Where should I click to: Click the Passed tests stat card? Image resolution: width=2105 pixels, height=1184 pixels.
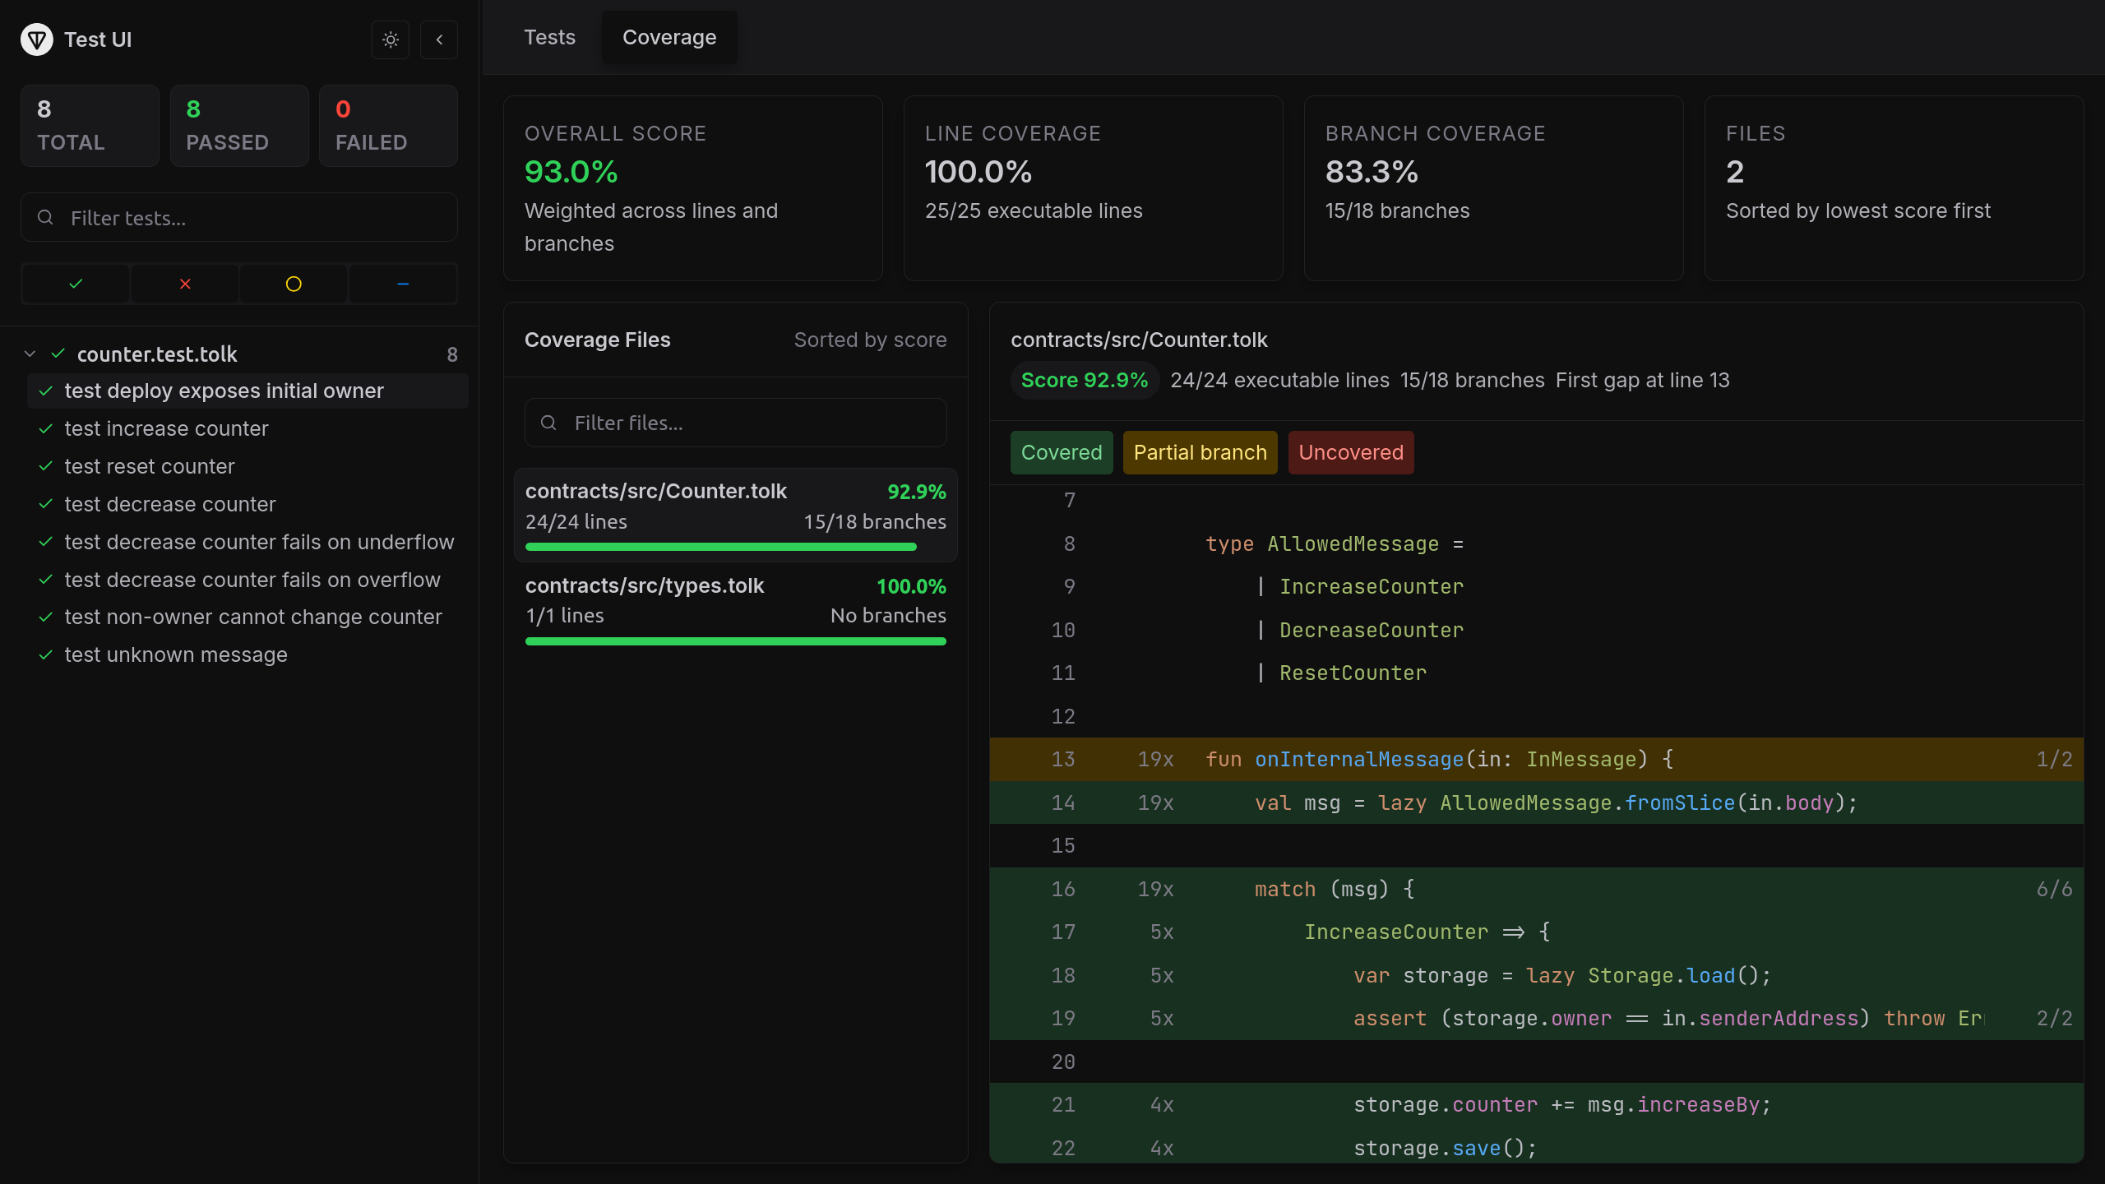(239, 126)
